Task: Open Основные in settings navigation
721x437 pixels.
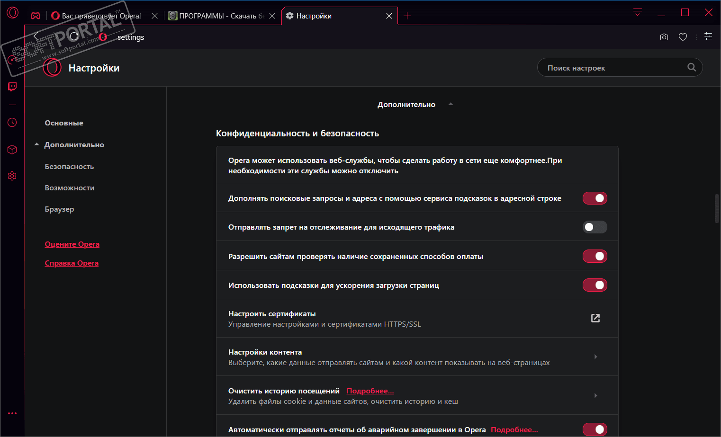Action: [x=64, y=123]
